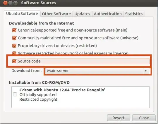Select the Cdrom with Ubuntu 12.04 entry
Viewport: 158px width, 124px height.
pyautogui.click(x=80, y=95)
